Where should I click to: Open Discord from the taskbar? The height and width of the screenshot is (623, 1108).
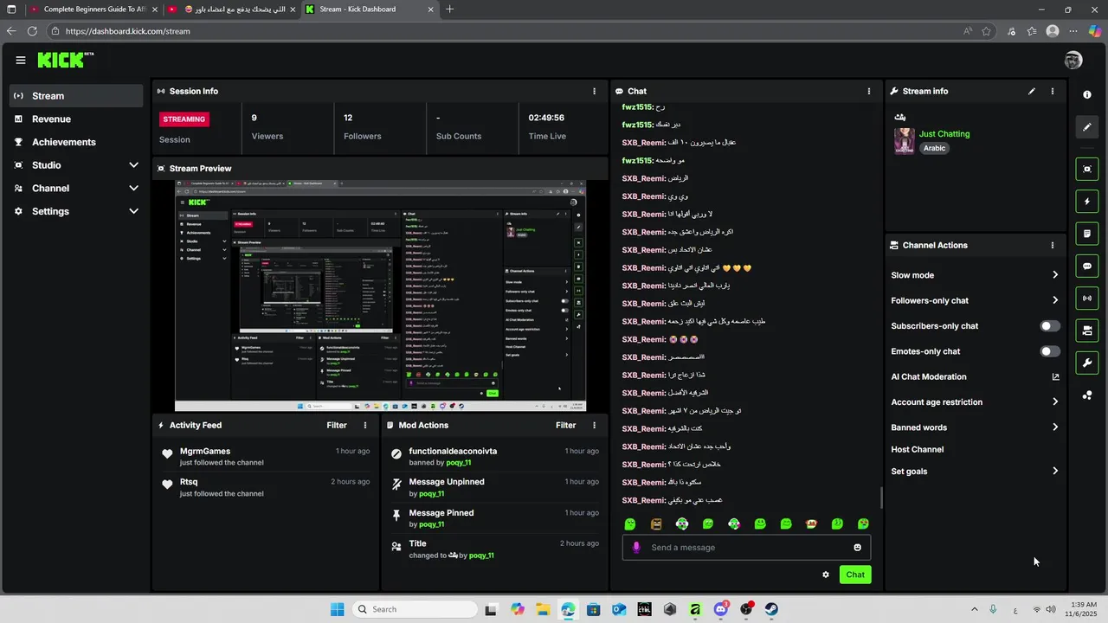click(720, 609)
